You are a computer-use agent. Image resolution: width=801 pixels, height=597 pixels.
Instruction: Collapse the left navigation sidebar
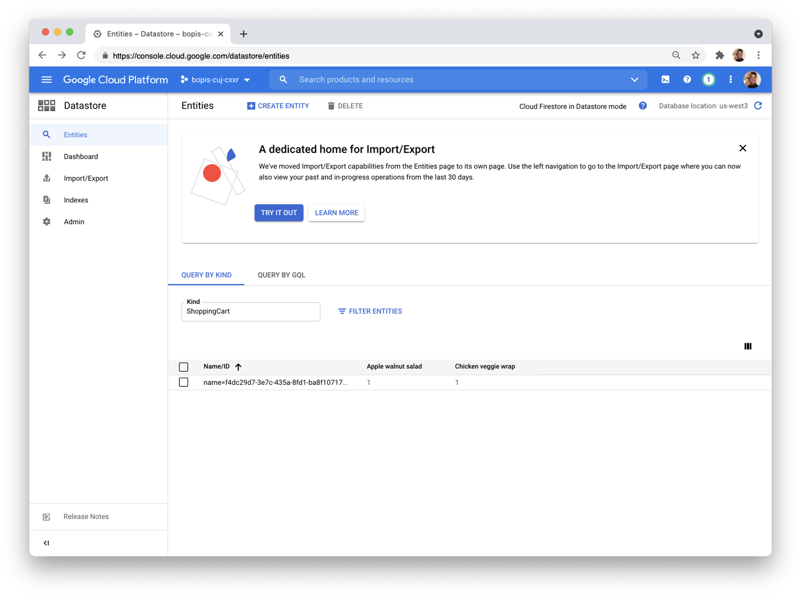[47, 543]
